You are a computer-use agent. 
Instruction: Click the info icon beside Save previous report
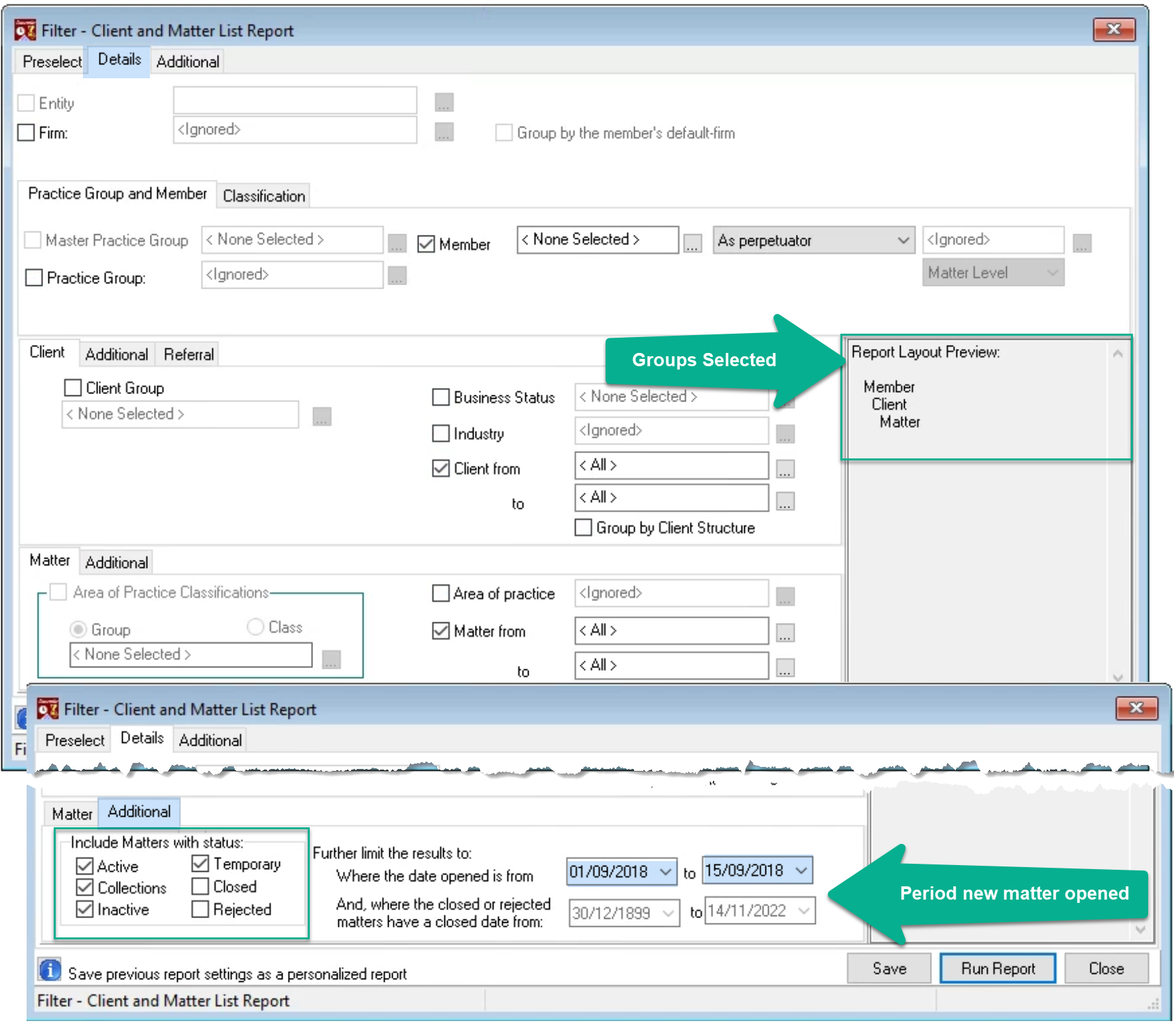pos(49,969)
